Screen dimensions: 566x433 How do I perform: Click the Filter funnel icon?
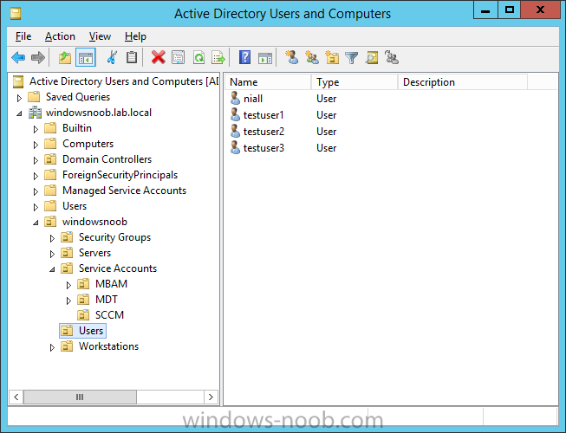352,58
